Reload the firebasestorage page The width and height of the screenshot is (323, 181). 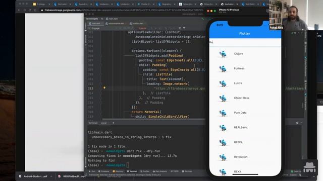(30, 10)
